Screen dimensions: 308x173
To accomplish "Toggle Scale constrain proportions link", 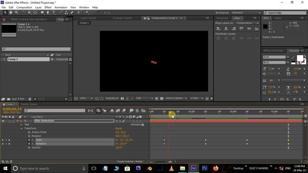I will [x=116, y=140].
